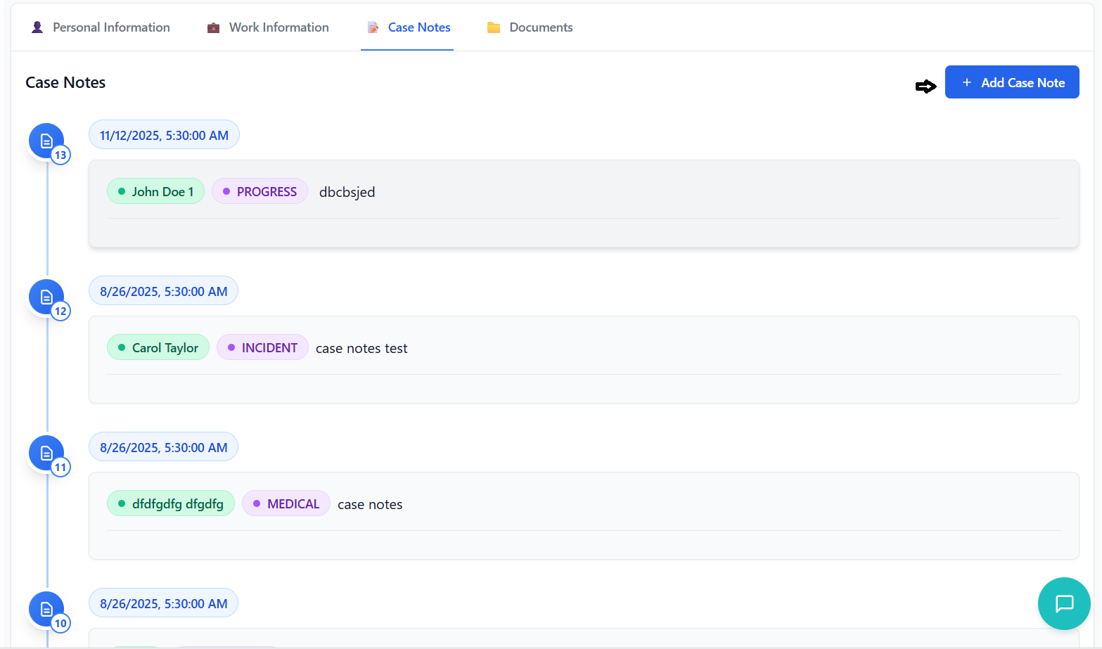Open the Work Information tab
The width and height of the screenshot is (1102, 649).
pyautogui.click(x=278, y=27)
